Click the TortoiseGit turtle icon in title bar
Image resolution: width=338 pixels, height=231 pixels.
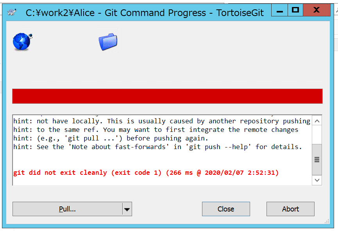12,12
